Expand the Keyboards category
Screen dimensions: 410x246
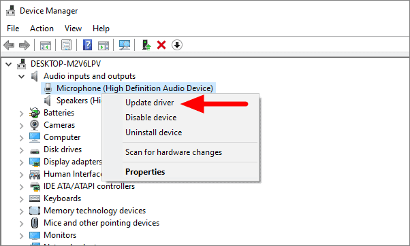click(x=21, y=199)
